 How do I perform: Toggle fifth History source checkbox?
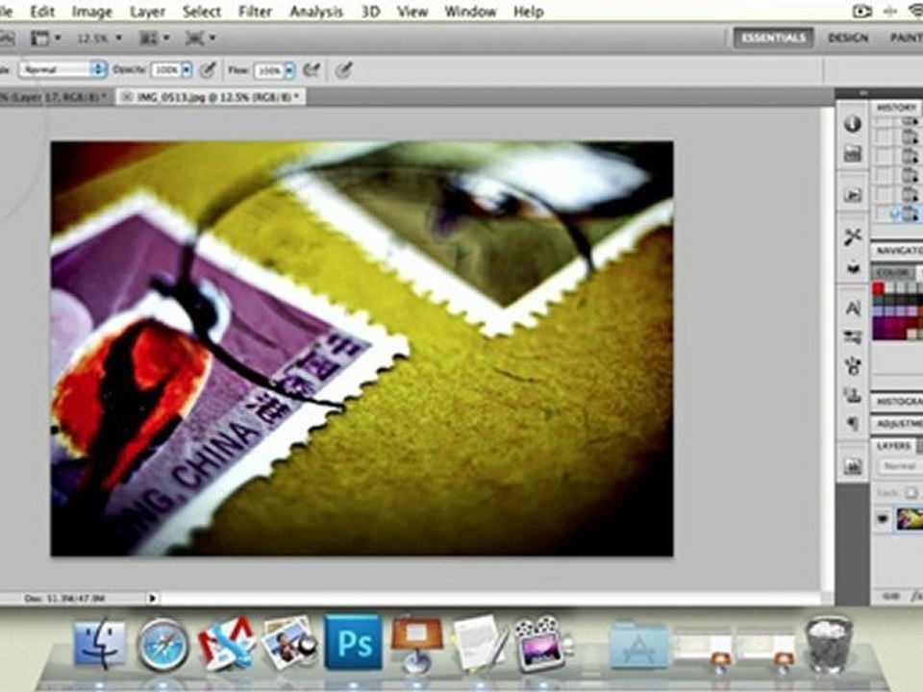coord(884,193)
